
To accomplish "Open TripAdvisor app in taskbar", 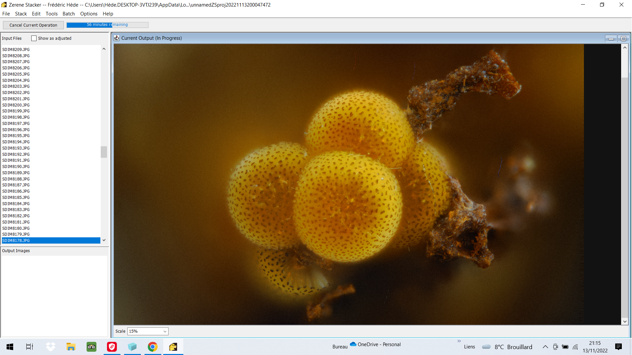I will click(x=92, y=347).
